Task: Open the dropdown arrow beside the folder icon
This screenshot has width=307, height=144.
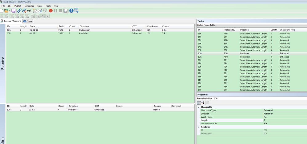Action: (x=10, y=11)
